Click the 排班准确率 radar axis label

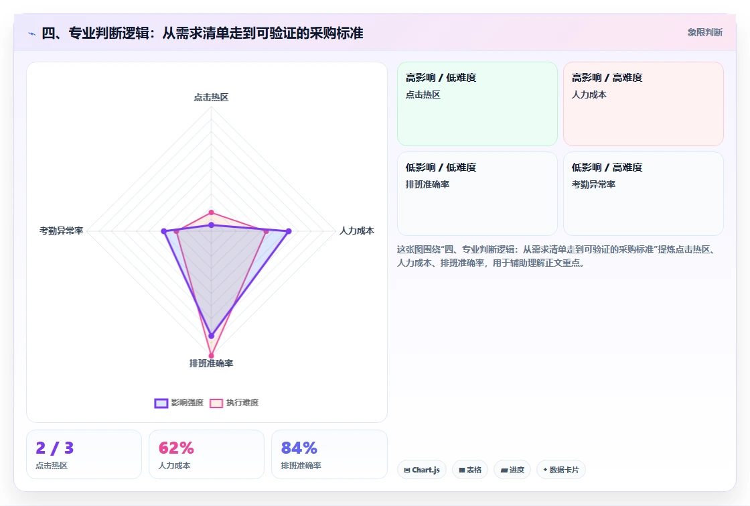click(x=211, y=363)
